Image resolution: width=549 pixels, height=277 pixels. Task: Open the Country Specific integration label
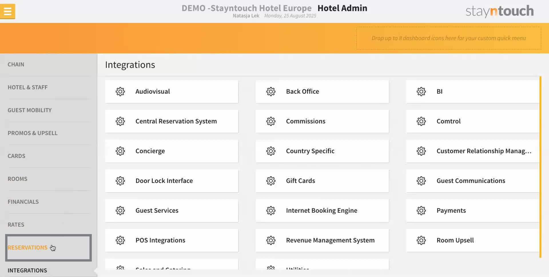(x=310, y=151)
